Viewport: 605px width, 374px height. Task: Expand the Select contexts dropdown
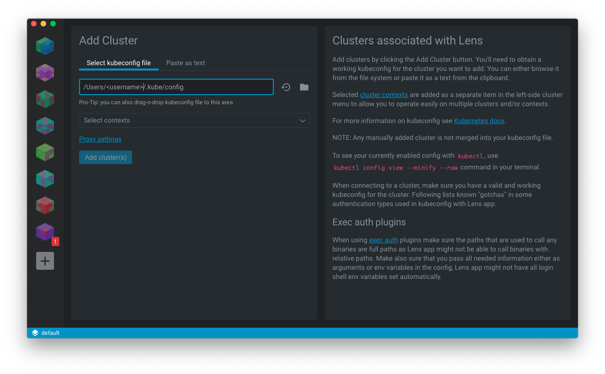(194, 120)
